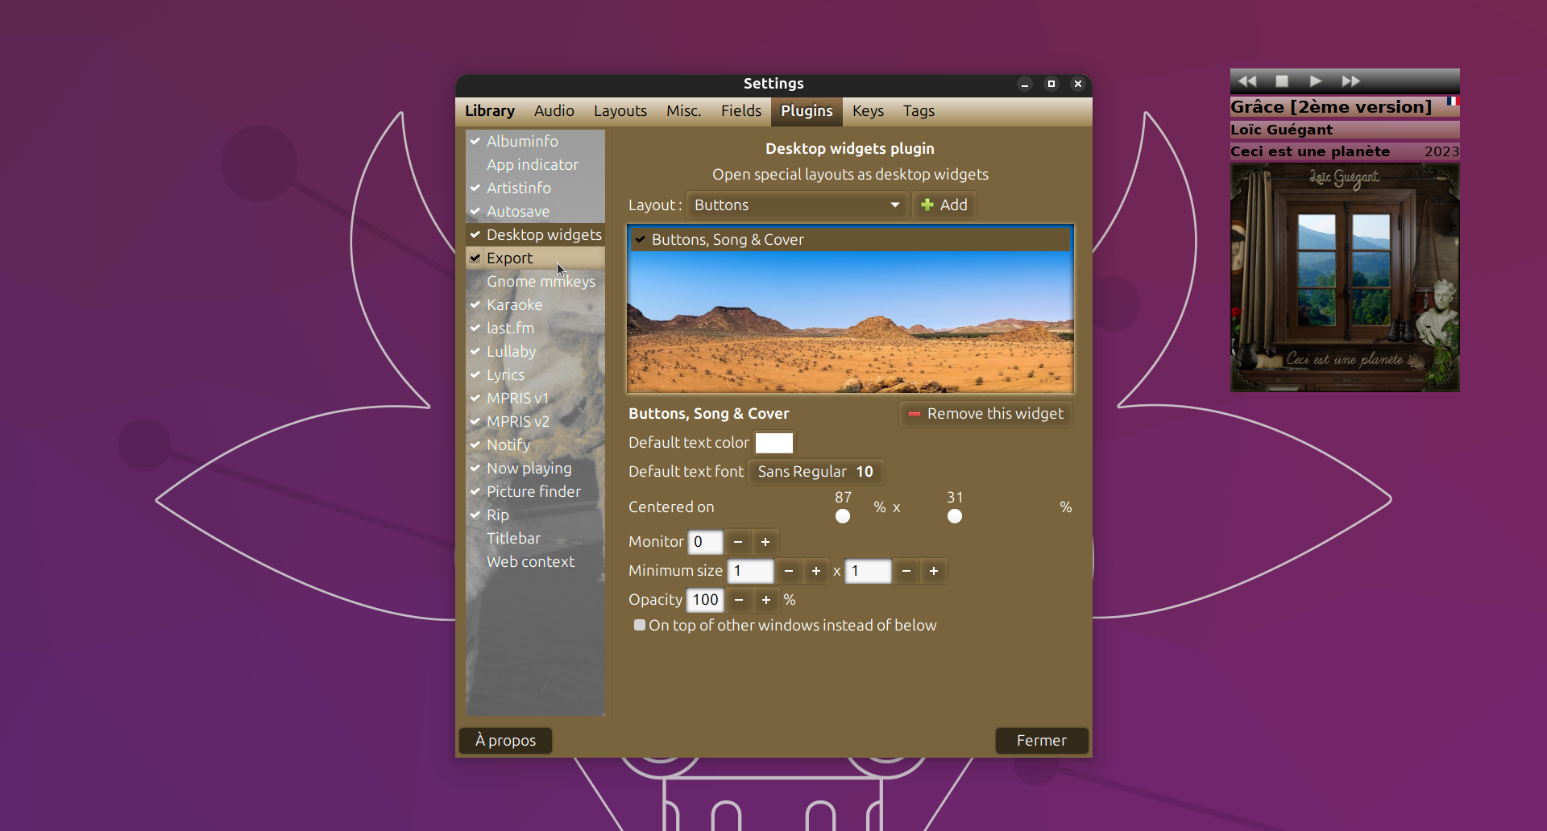Viewport: 1547px width, 831px height.
Task: Switch to the Fields tab
Action: [741, 111]
